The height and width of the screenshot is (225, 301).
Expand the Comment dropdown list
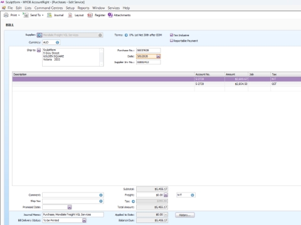101,195
